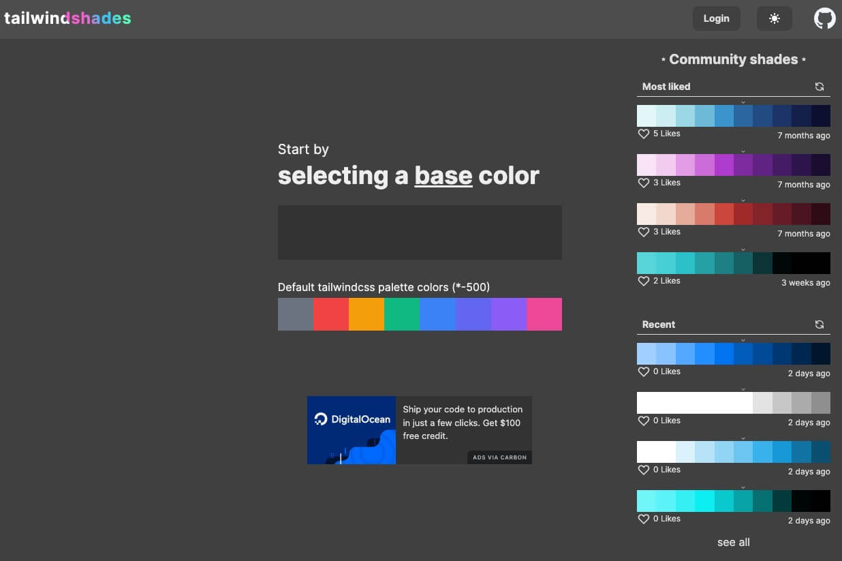
Task: Toggle light mode with sun icon
Action: pyautogui.click(x=775, y=18)
